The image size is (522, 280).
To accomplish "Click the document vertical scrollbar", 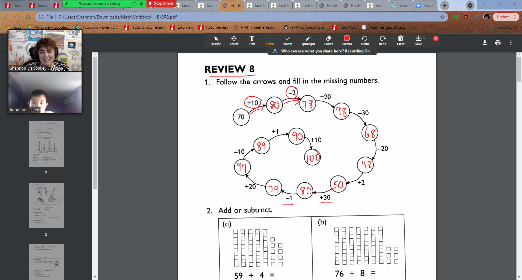I will coord(519,70).
